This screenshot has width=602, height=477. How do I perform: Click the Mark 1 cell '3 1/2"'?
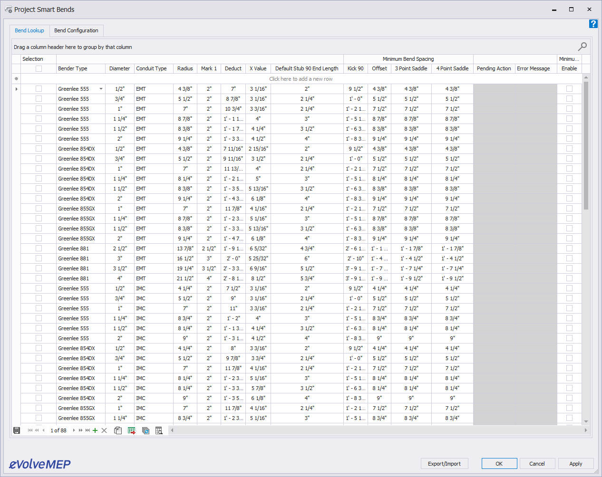point(209,268)
